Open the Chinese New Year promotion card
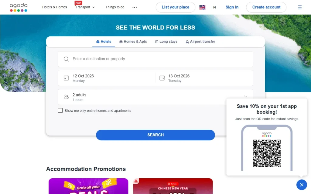Viewport: 311px width, 194px height. 173,186
